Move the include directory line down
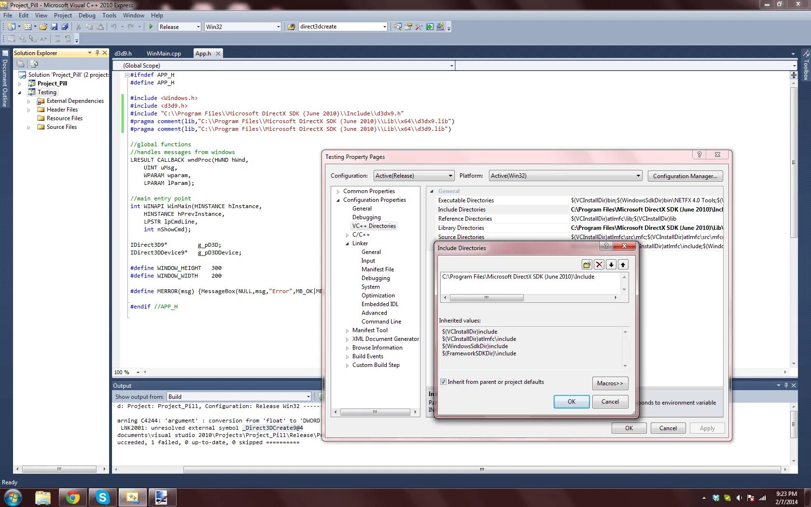Image resolution: width=811 pixels, height=507 pixels. pyautogui.click(x=611, y=265)
